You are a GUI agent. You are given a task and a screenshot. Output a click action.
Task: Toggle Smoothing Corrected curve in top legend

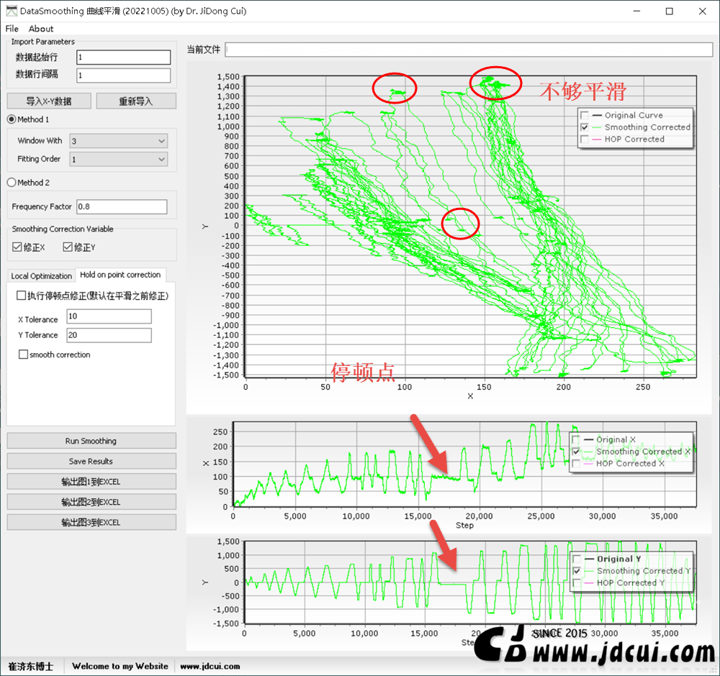(585, 127)
